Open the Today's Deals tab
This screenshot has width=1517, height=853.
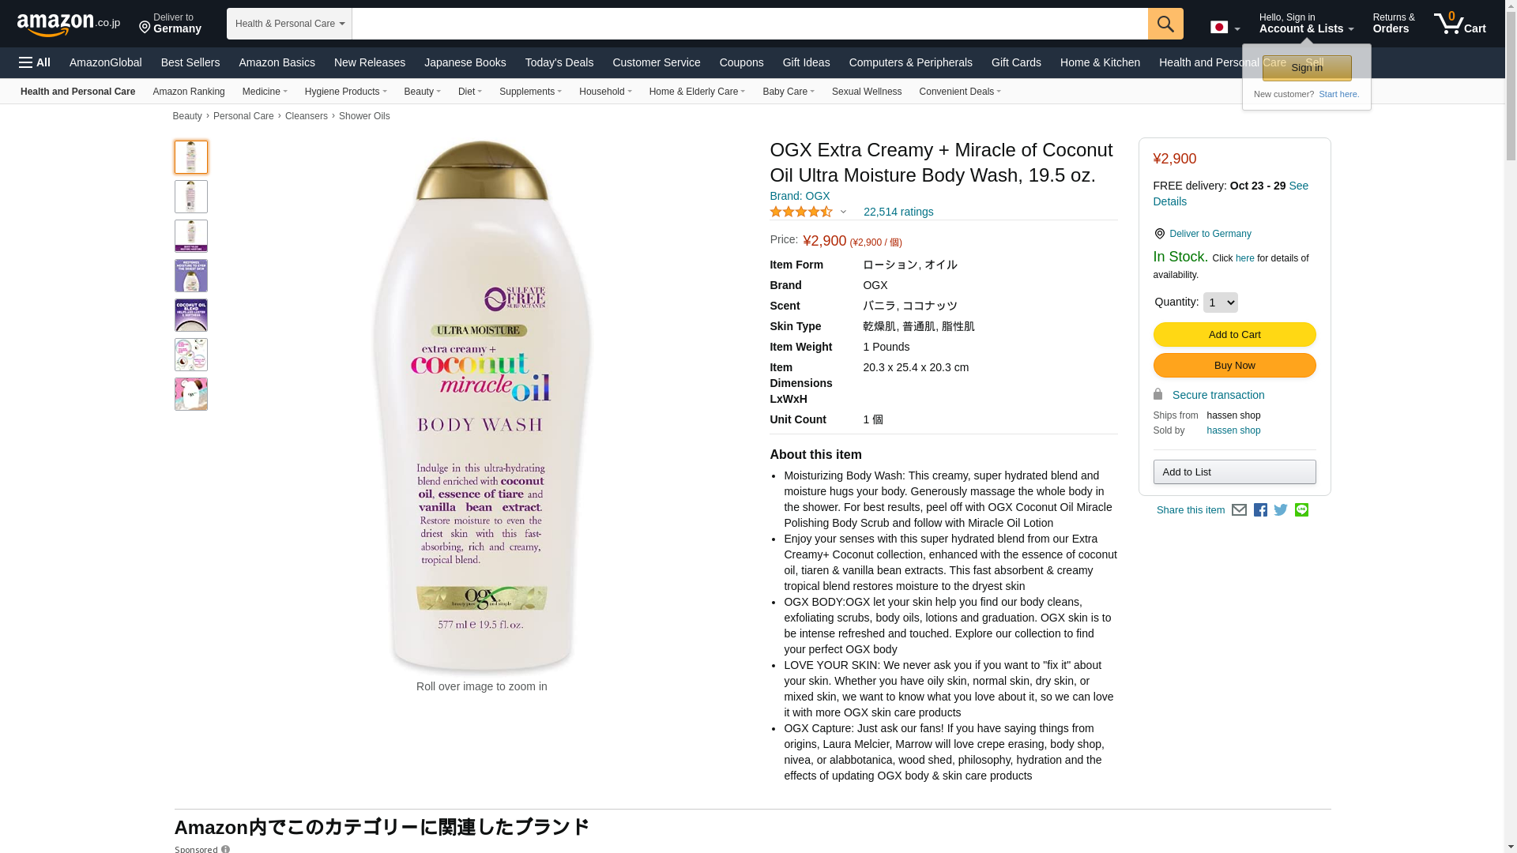(x=559, y=62)
